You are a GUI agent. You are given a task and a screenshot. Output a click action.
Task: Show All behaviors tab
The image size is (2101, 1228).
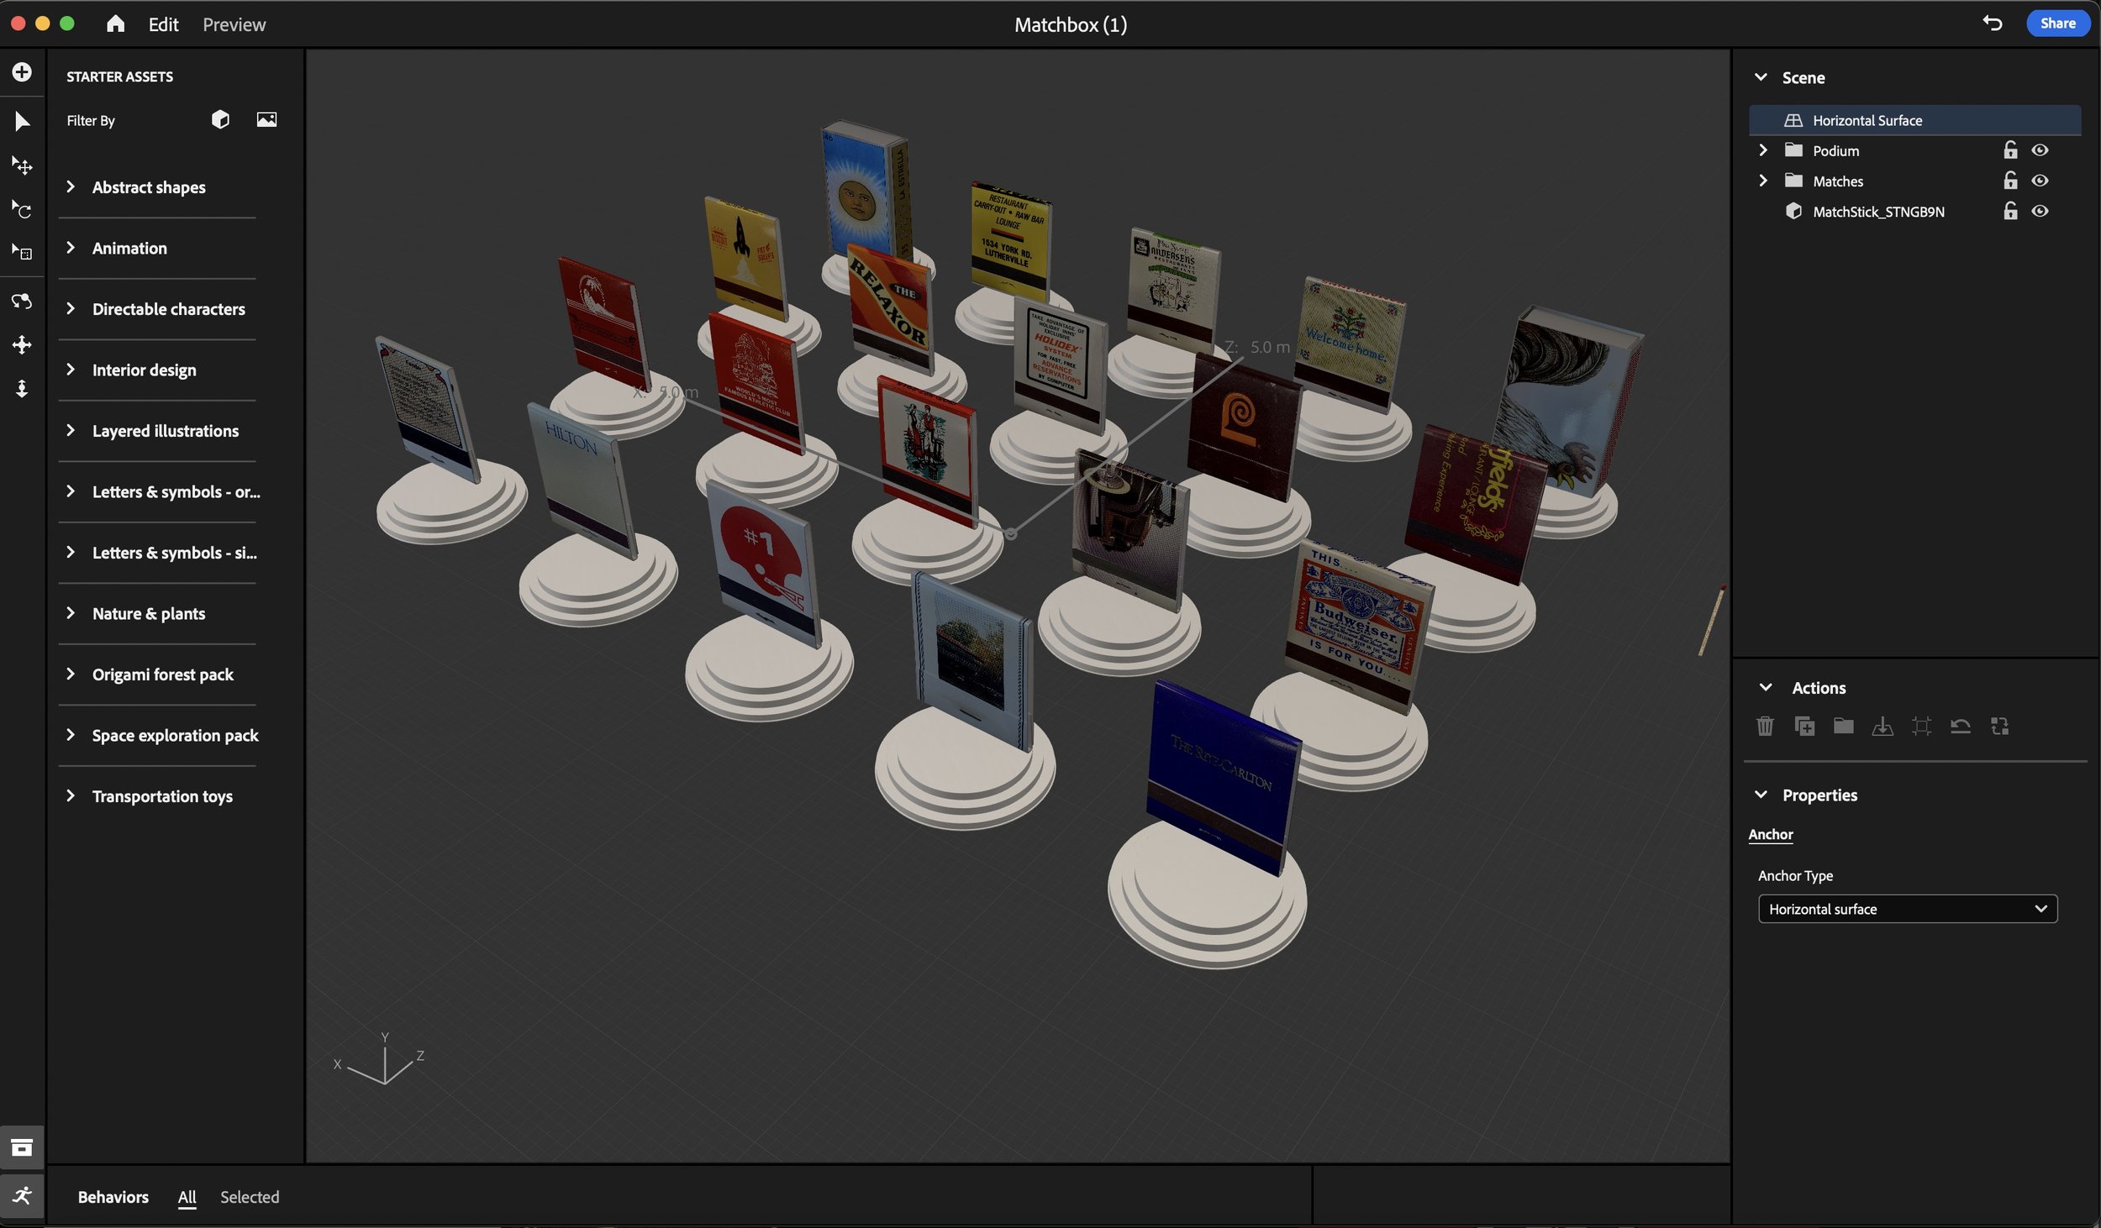[x=187, y=1197]
